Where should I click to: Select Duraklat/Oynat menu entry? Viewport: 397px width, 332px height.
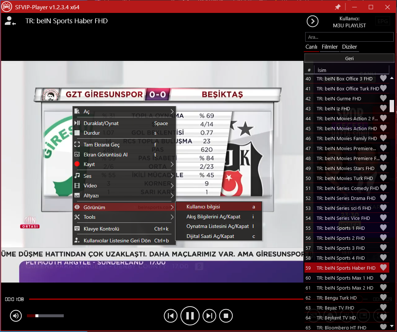pyautogui.click(x=124, y=123)
